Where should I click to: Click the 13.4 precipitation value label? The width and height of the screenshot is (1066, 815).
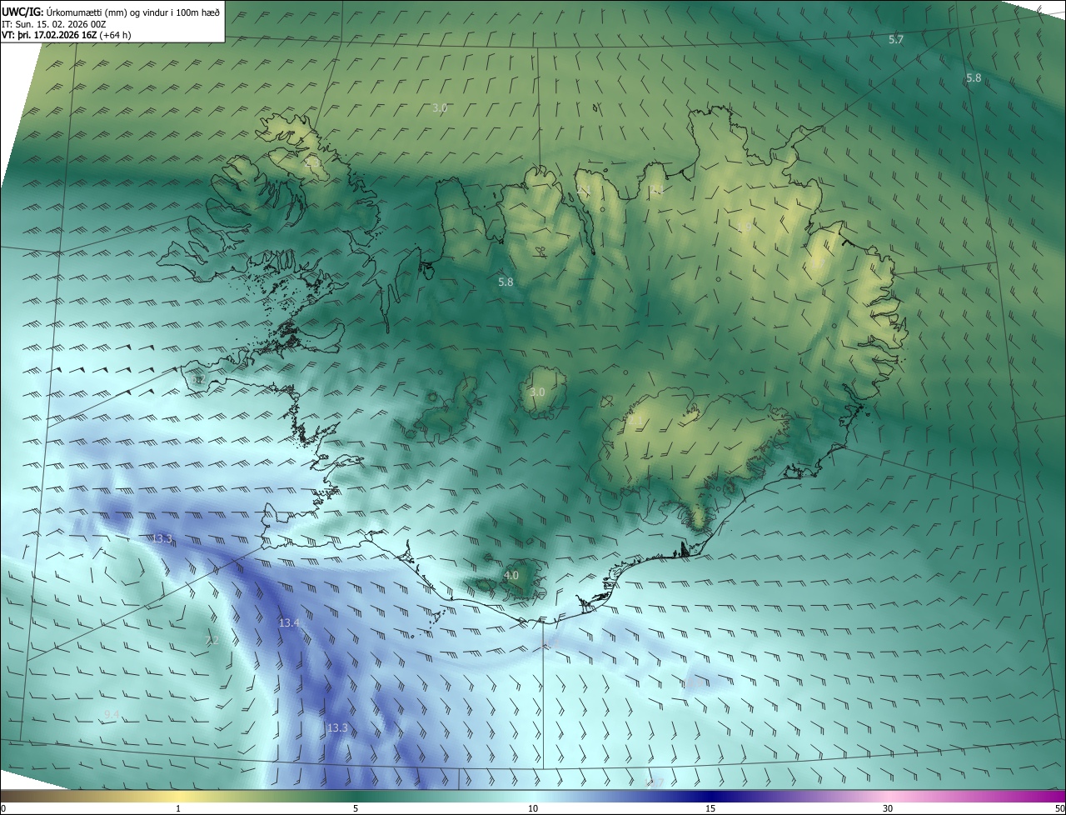pos(289,623)
